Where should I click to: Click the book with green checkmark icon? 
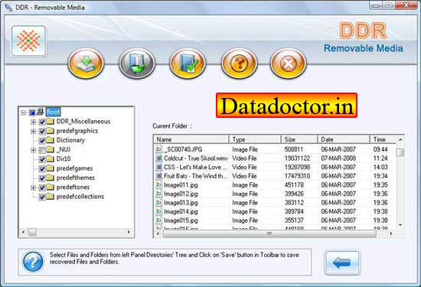point(188,64)
